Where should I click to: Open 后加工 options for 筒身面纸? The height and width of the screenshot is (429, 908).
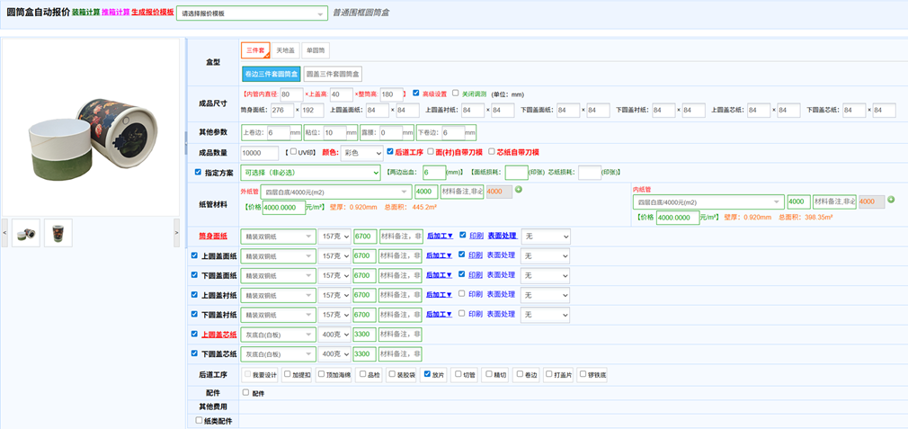coord(439,236)
